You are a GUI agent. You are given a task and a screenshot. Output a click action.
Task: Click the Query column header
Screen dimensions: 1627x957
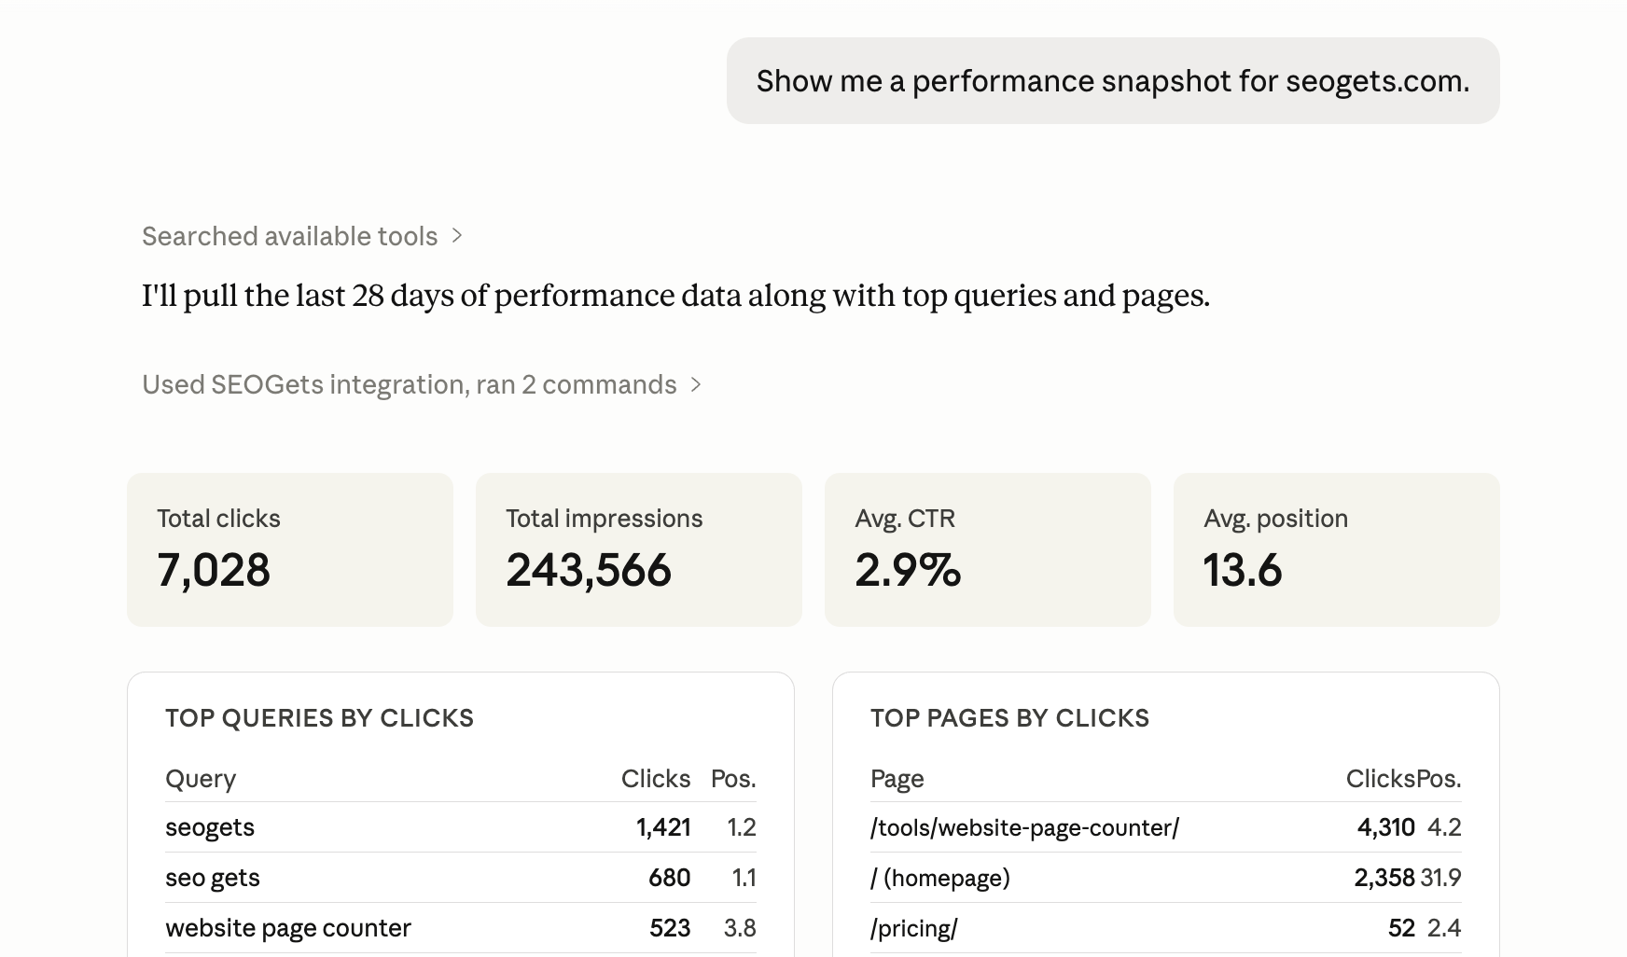pyautogui.click(x=201, y=779)
